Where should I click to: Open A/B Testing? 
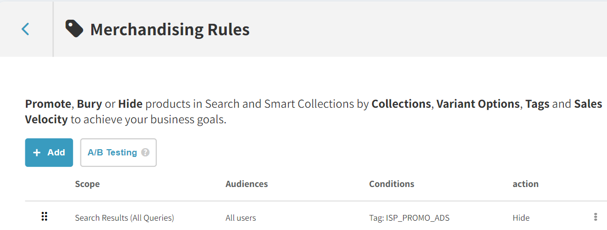pyautogui.click(x=118, y=153)
